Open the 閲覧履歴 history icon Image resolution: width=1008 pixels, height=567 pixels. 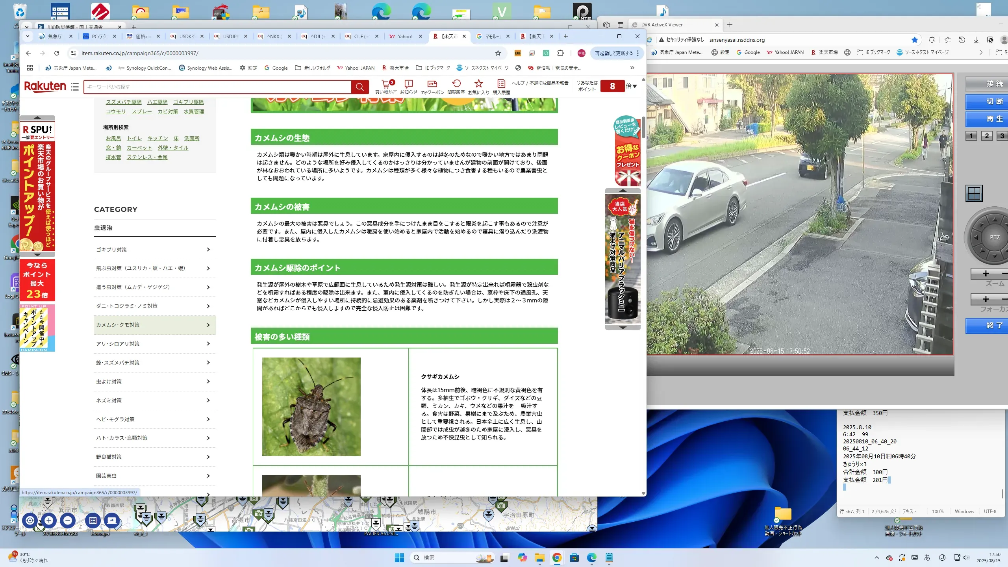click(x=456, y=83)
